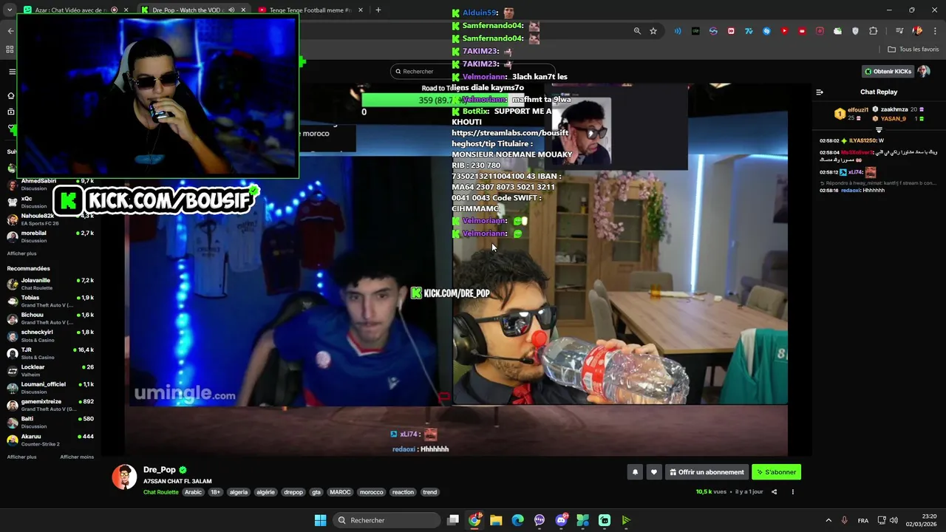Click the reaction tag
The image size is (946, 532).
[x=403, y=492]
